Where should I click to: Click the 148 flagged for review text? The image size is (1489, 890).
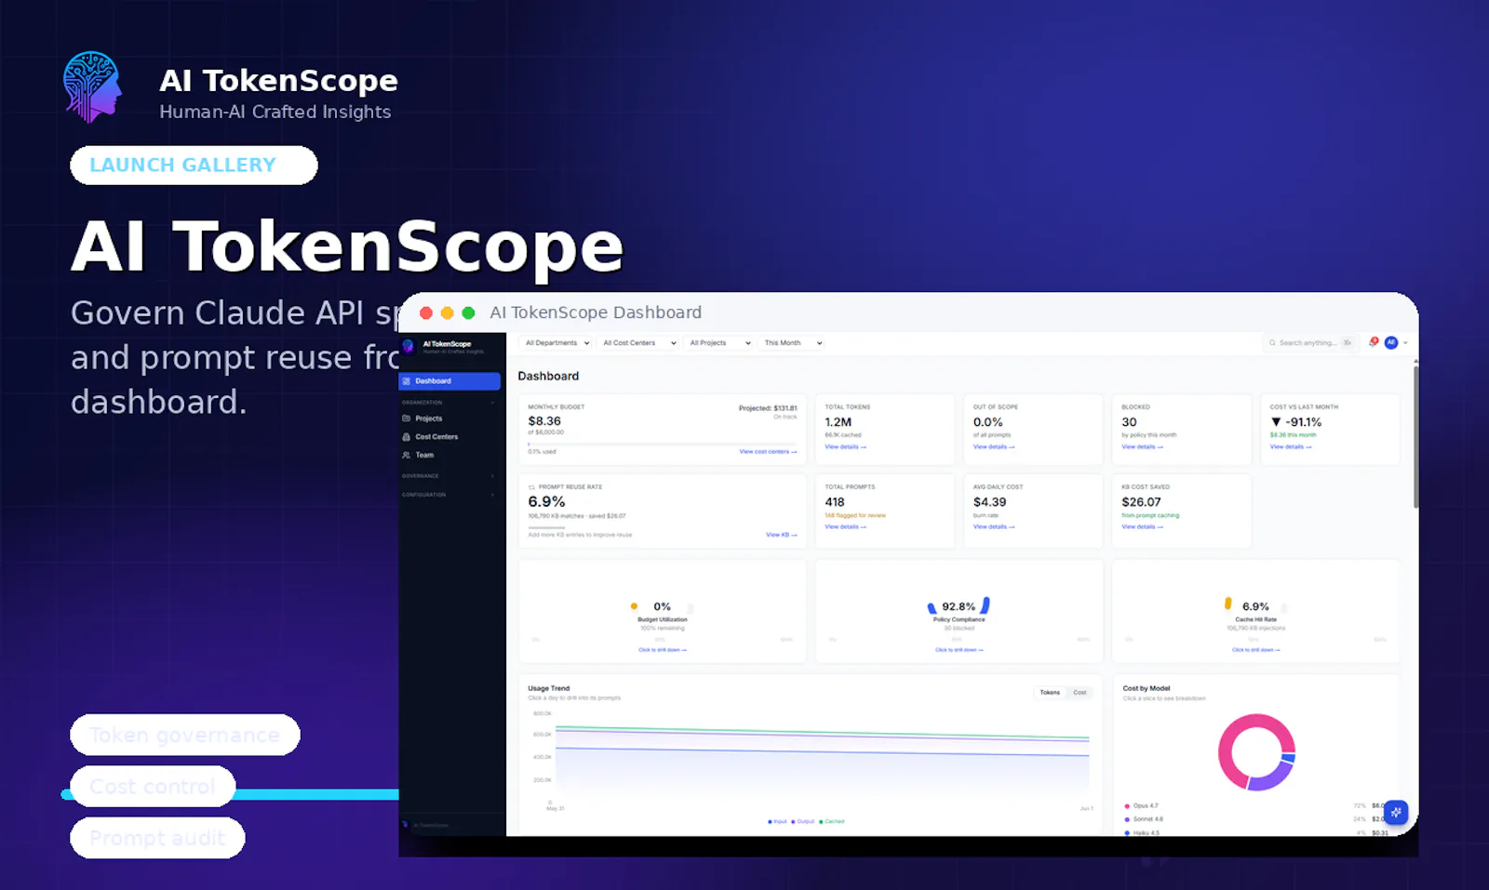tap(855, 515)
